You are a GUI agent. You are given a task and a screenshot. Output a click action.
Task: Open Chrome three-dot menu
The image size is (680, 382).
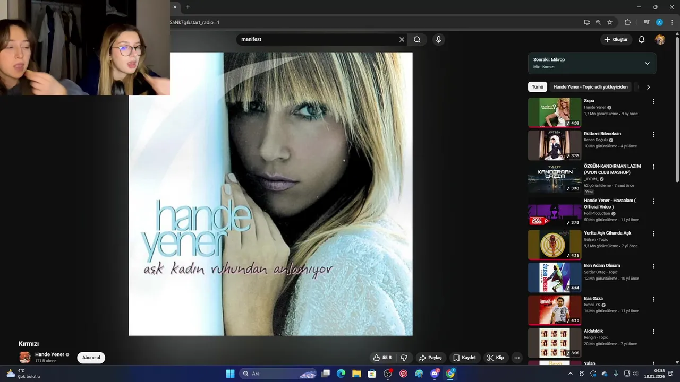[x=672, y=22]
